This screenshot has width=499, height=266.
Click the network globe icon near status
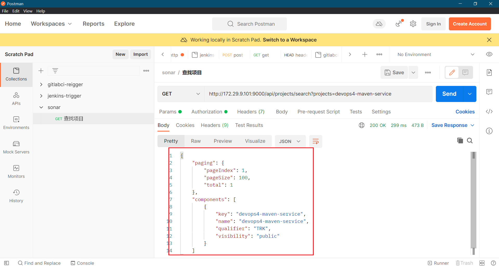(362, 125)
